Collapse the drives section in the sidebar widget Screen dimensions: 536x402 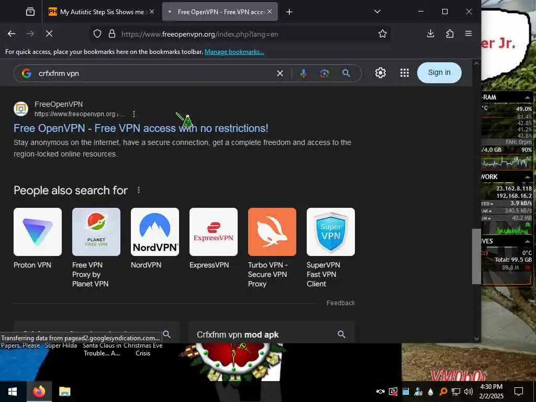pos(528,241)
